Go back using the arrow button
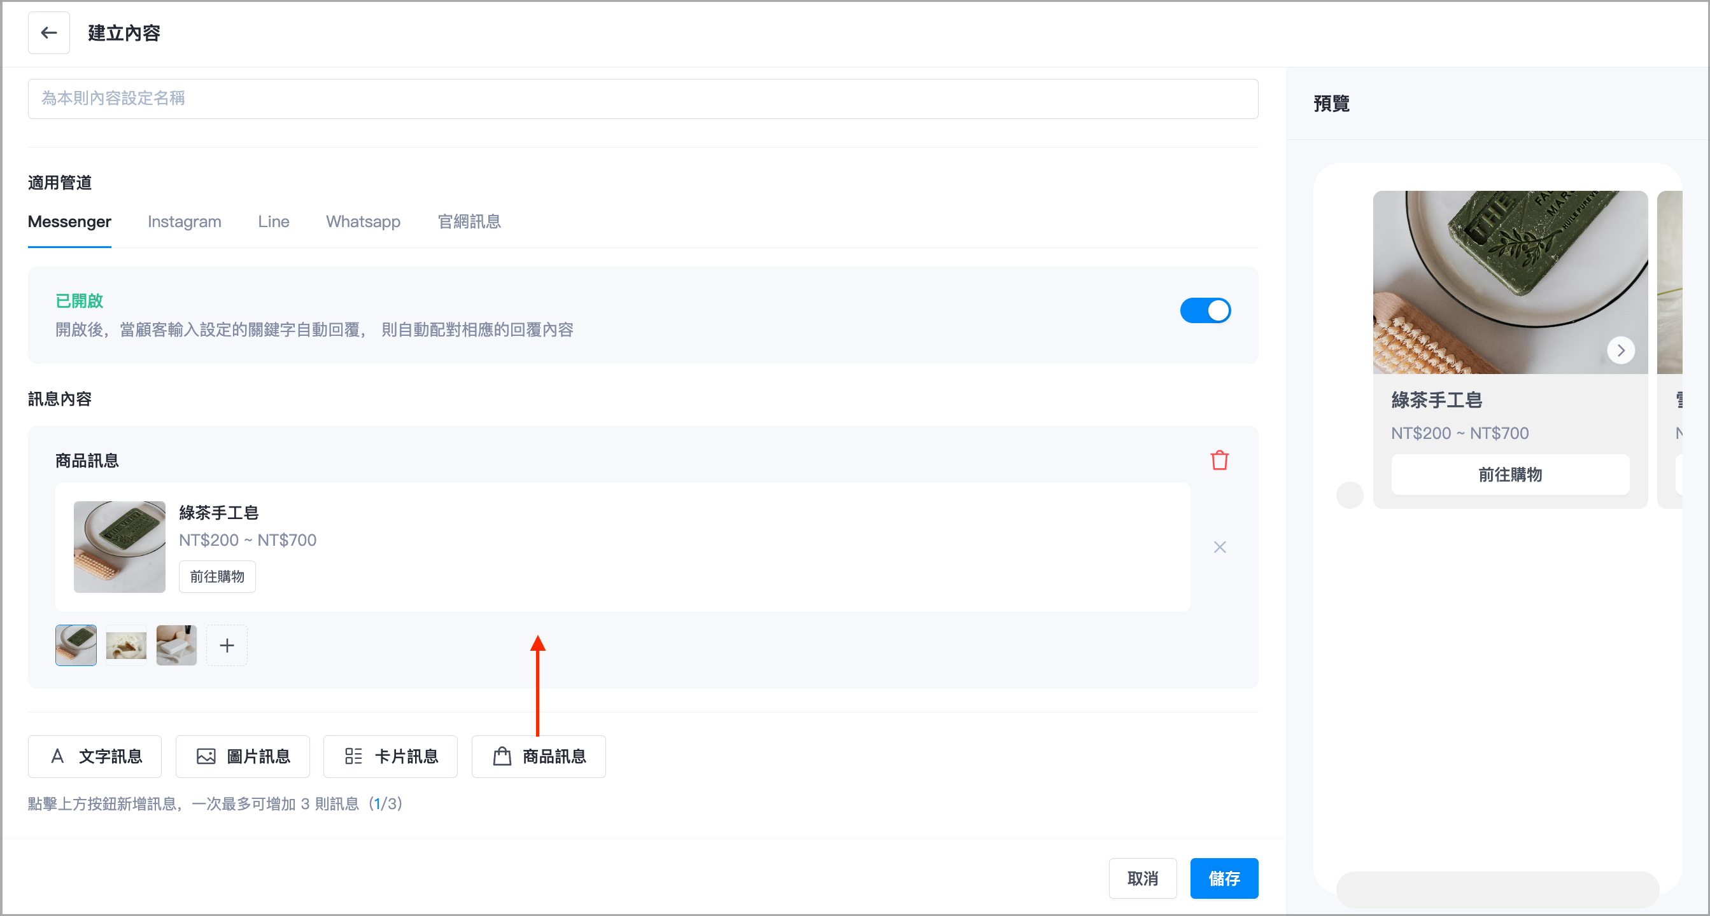The width and height of the screenshot is (1710, 916). pos(48,32)
